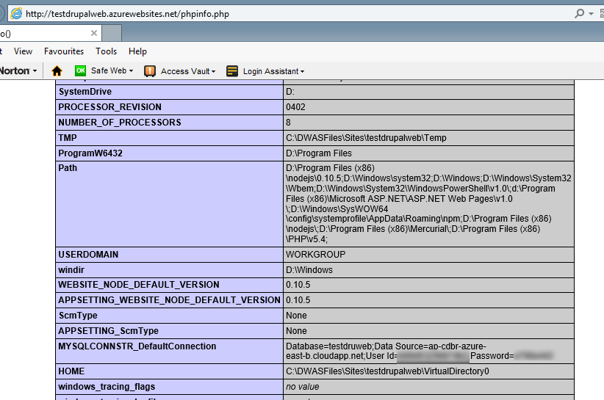604x400 pixels.
Task: Click the VirtualDirectory0 path value
Action: click(x=387, y=371)
